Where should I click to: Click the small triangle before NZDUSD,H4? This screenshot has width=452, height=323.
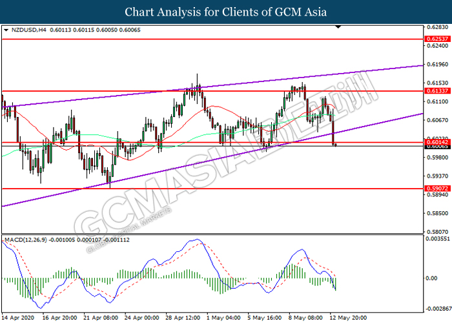pyautogui.click(x=6, y=30)
